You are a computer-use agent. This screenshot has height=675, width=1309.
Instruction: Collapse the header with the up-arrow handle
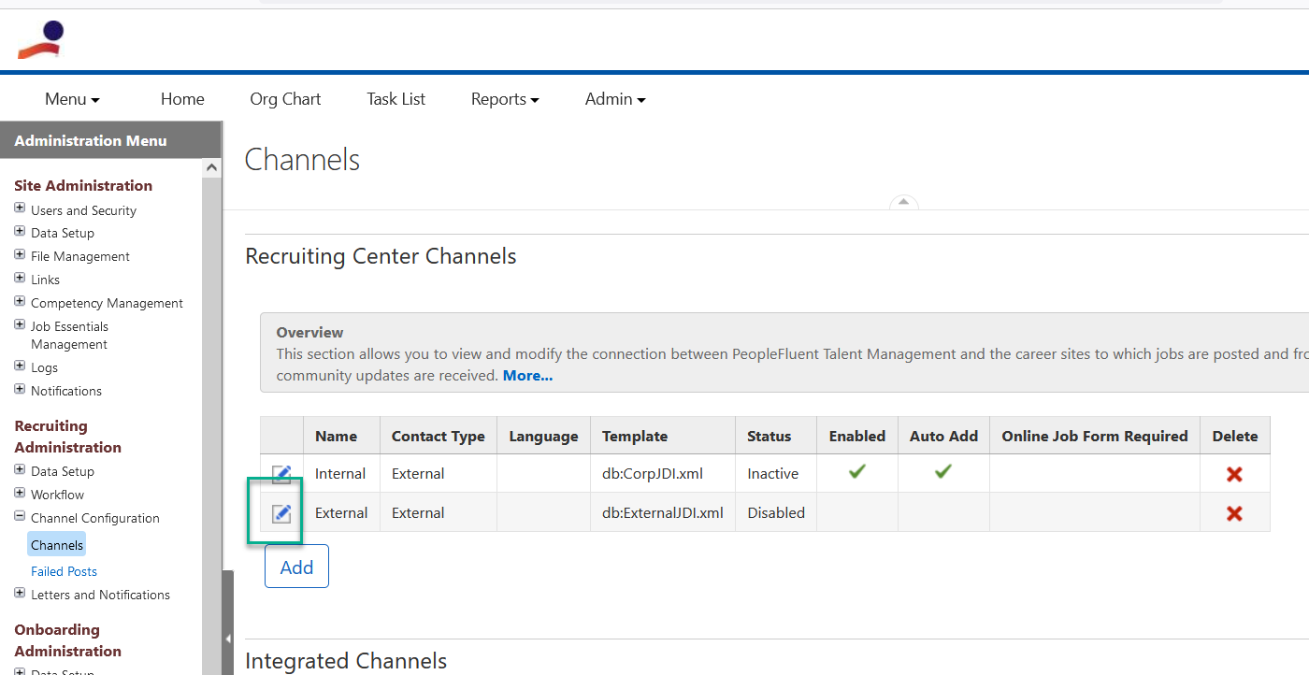(903, 202)
